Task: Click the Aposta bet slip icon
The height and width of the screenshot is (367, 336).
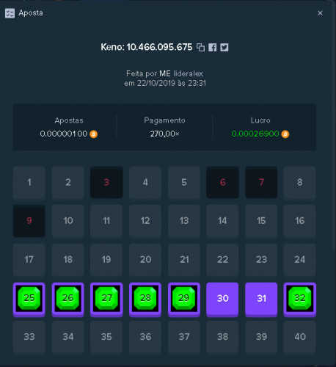Action: pos(10,13)
